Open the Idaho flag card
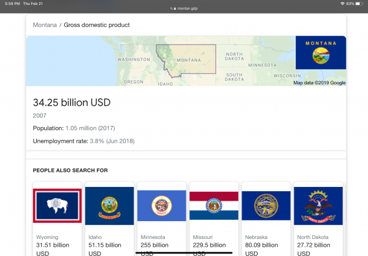 point(109,206)
